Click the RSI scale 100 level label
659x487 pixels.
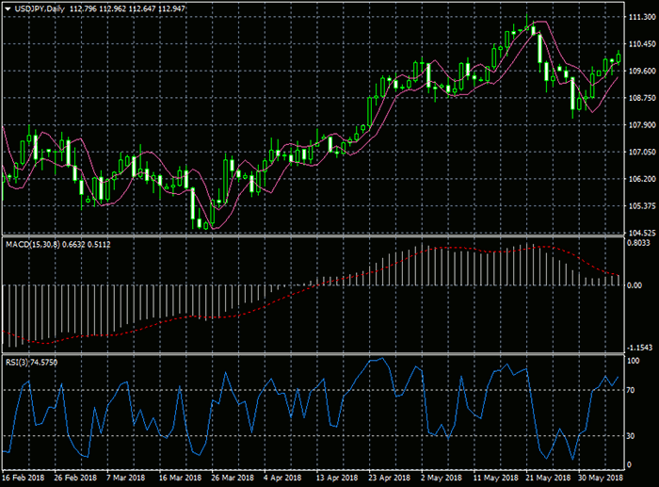(634, 360)
